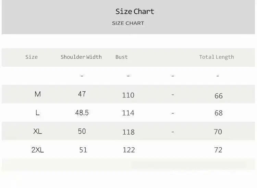The image size is (257, 188).
Task: Select the uppercase "SIZE CHART" subtitle
Action: (128, 23)
